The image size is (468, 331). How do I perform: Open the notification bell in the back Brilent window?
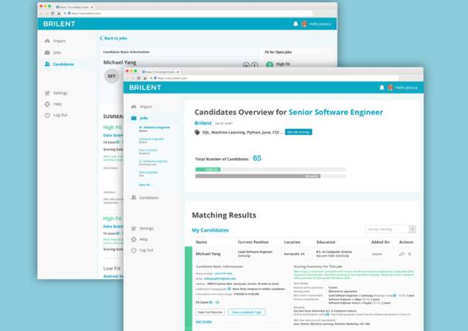pos(296,24)
